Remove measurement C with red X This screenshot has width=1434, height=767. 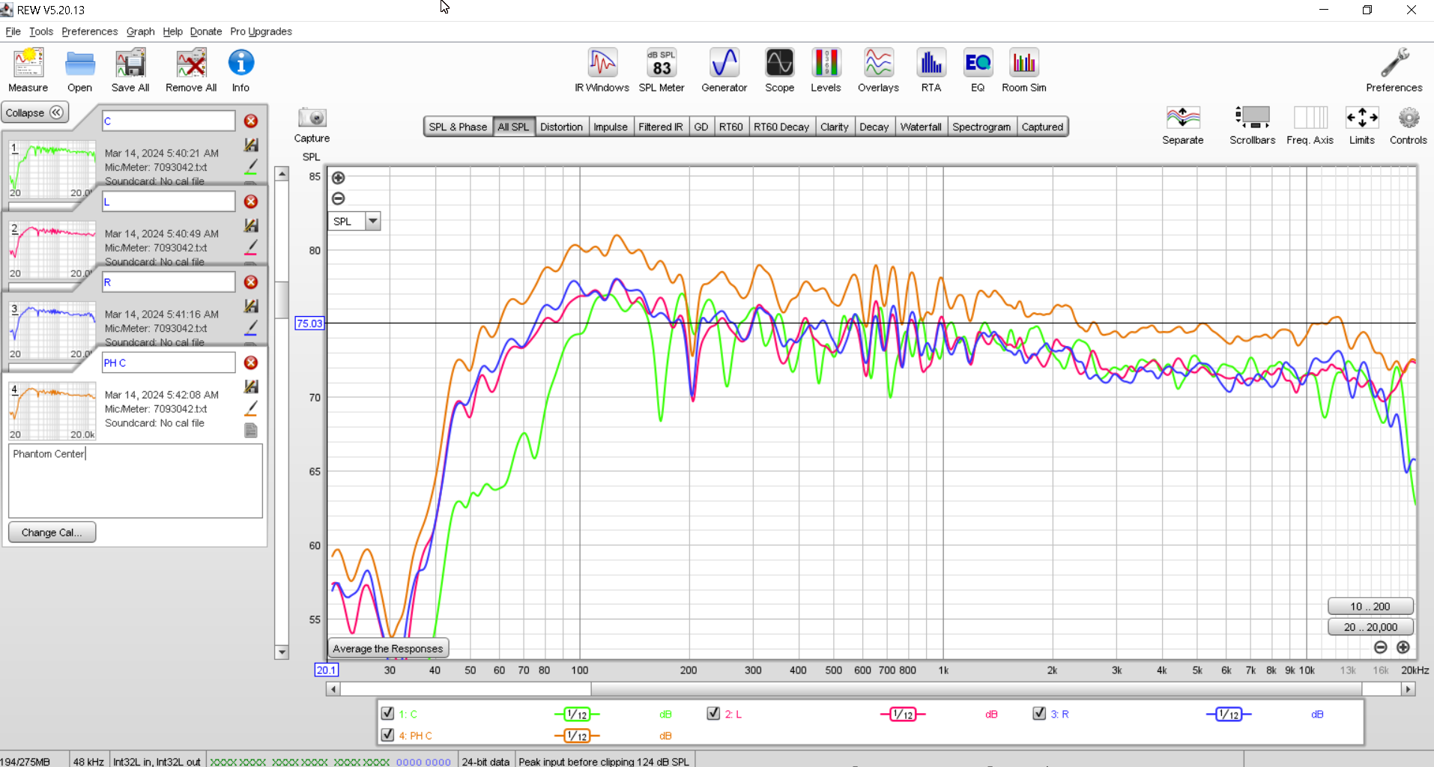point(251,121)
